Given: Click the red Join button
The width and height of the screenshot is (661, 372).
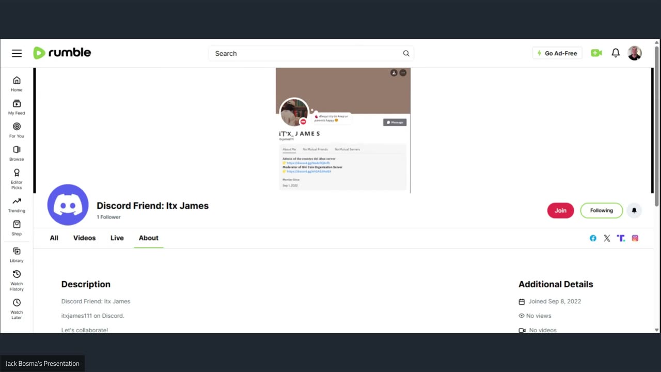Looking at the screenshot, I should coord(560,210).
